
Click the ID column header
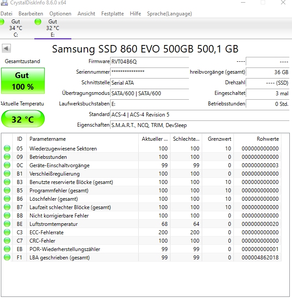tap(20, 139)
